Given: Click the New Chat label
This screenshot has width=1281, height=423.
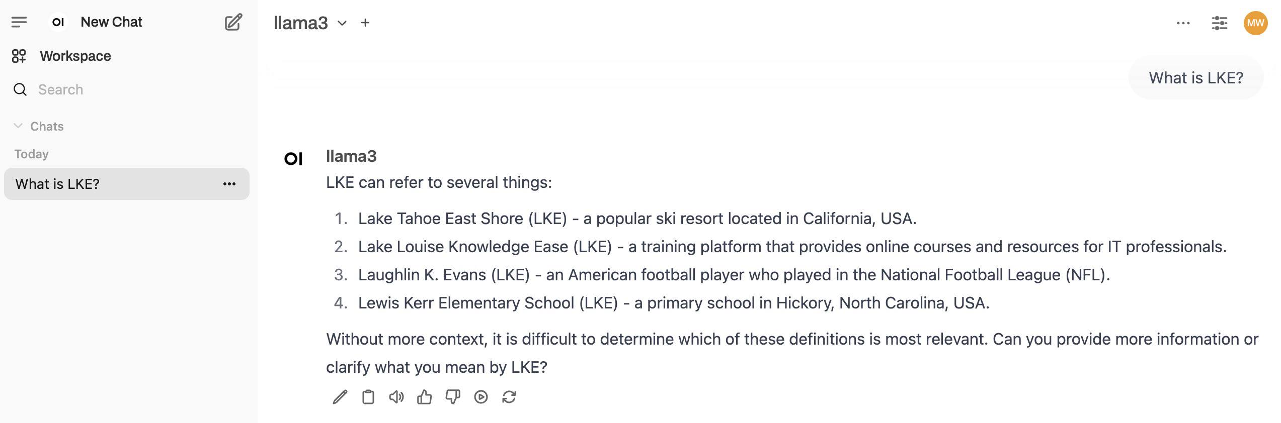Looking at the screenshot, I should (111, 22).
